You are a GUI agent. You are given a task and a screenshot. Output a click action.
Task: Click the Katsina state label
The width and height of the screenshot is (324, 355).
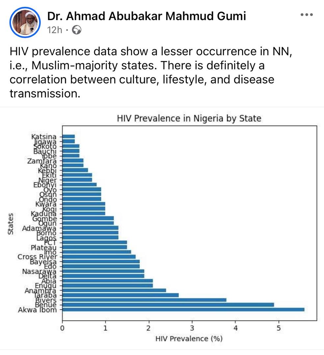[44, 137]
